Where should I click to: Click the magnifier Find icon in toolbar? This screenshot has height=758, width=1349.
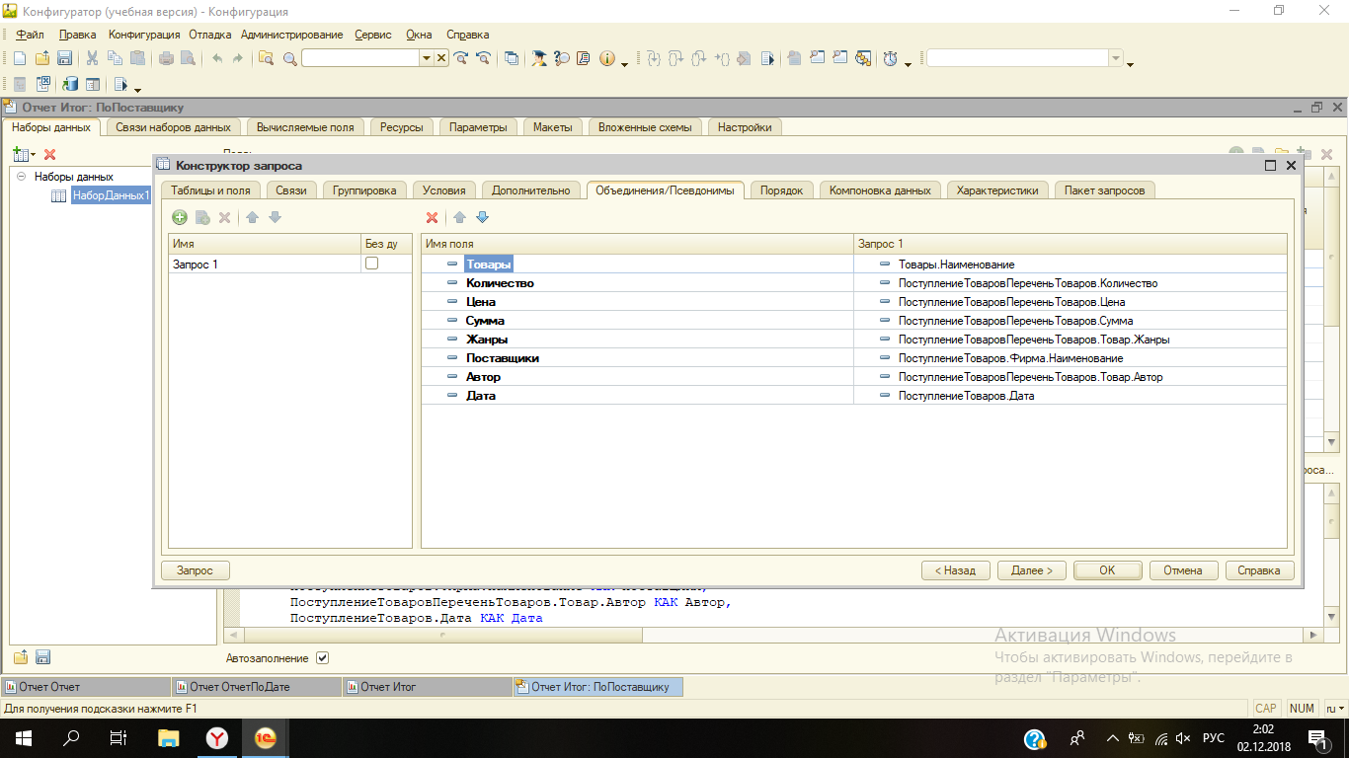290,58
